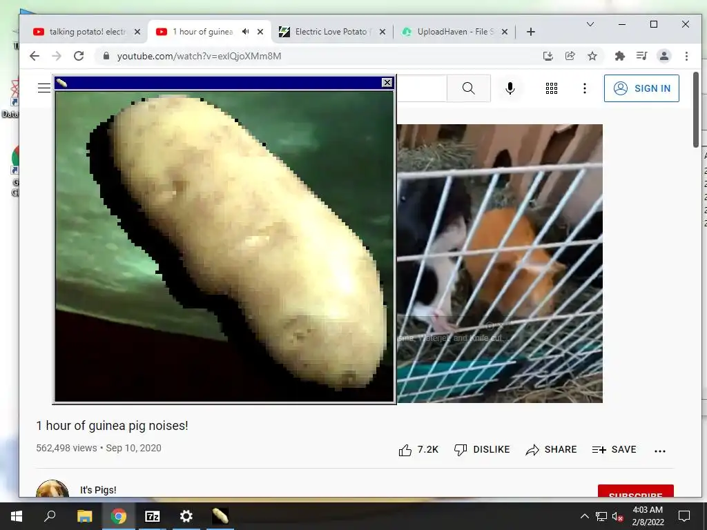707x530 pixels.
Task: Click the address bar URL
Action: pos(199,56)
